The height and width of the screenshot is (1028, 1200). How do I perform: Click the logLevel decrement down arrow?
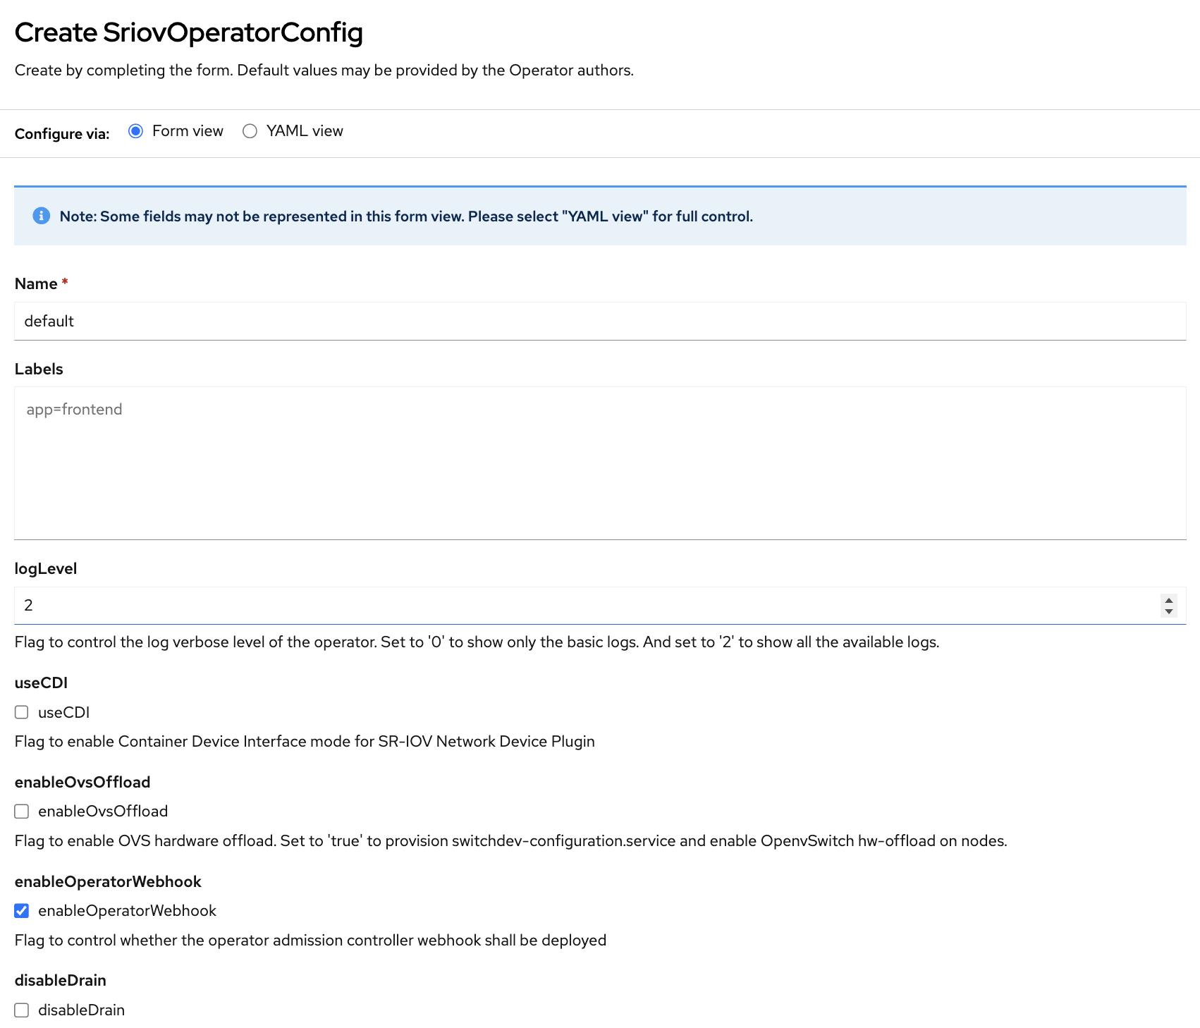(x=1169, y=611)
